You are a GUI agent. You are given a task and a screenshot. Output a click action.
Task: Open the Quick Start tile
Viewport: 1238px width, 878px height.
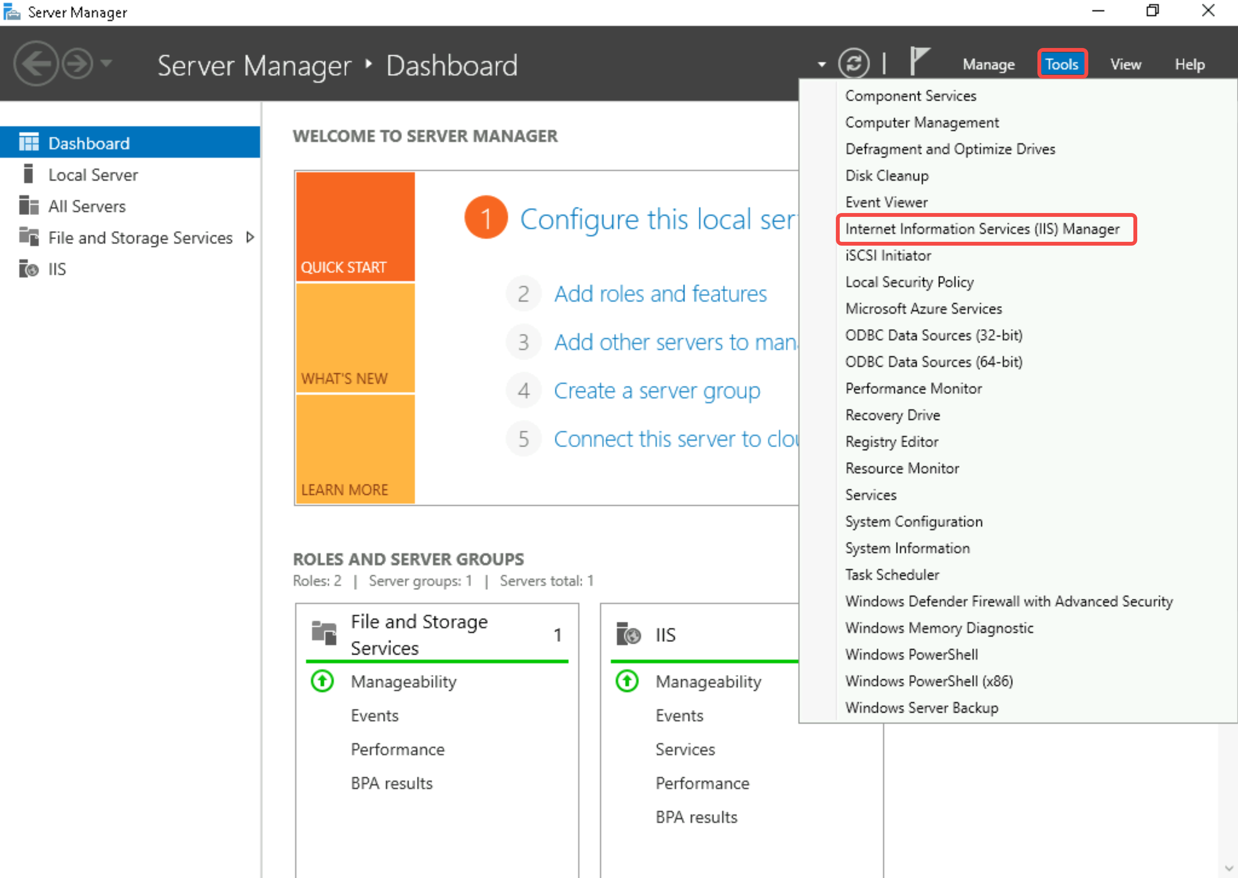pos(355,226)
